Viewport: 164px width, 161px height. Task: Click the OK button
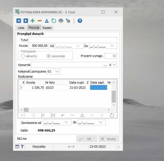(87, 139)
